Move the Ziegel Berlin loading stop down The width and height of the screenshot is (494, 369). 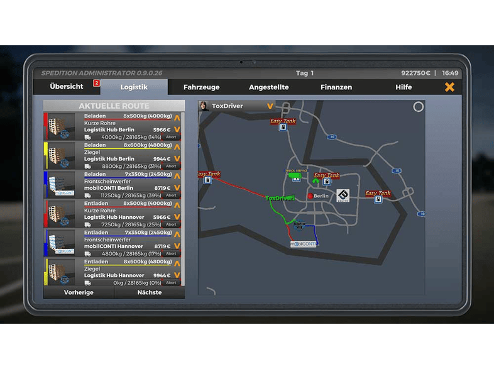tap(177, 159)
